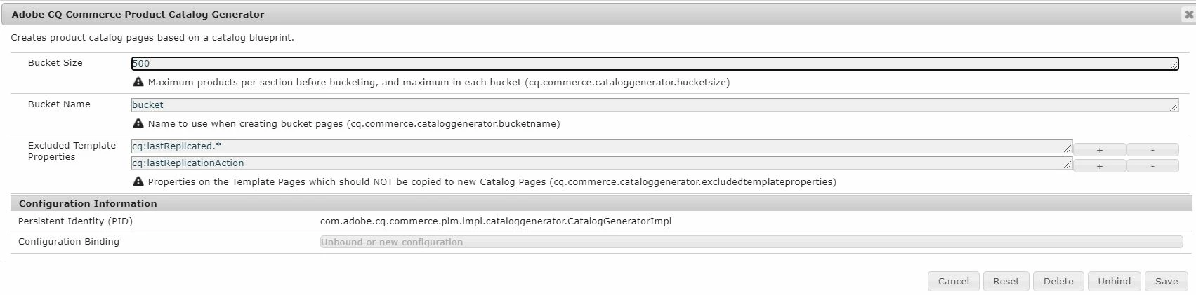Edit the cq:lastReplicationAction property field

(602, 163)
